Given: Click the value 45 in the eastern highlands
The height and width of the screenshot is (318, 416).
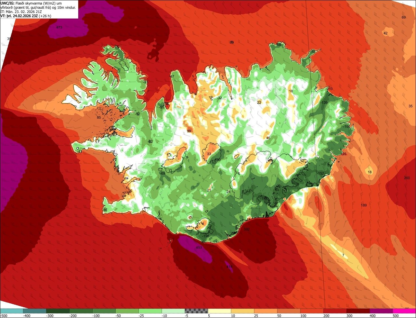Looking at the screenshot, I should 268,138.
